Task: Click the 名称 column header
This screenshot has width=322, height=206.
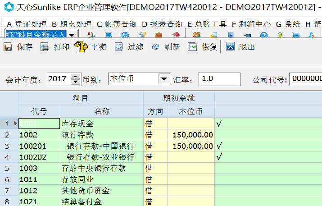Action: pyautogui.click(x=102, y=111)
